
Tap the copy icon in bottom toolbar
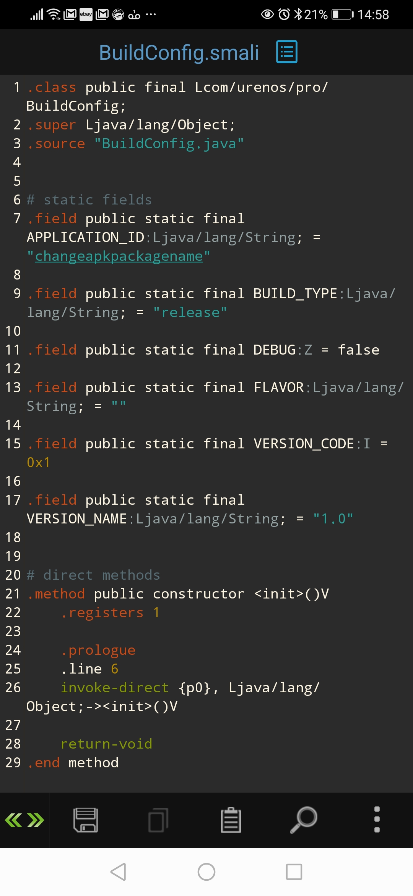[x=158, y=820]
